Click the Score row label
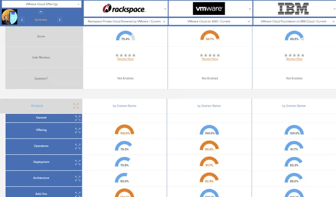The width and height of the screenshot is (336, 197). 41,37
